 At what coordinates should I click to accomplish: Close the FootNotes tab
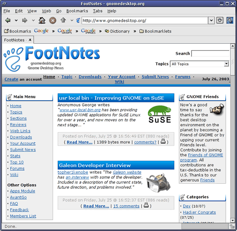point(30,40)
